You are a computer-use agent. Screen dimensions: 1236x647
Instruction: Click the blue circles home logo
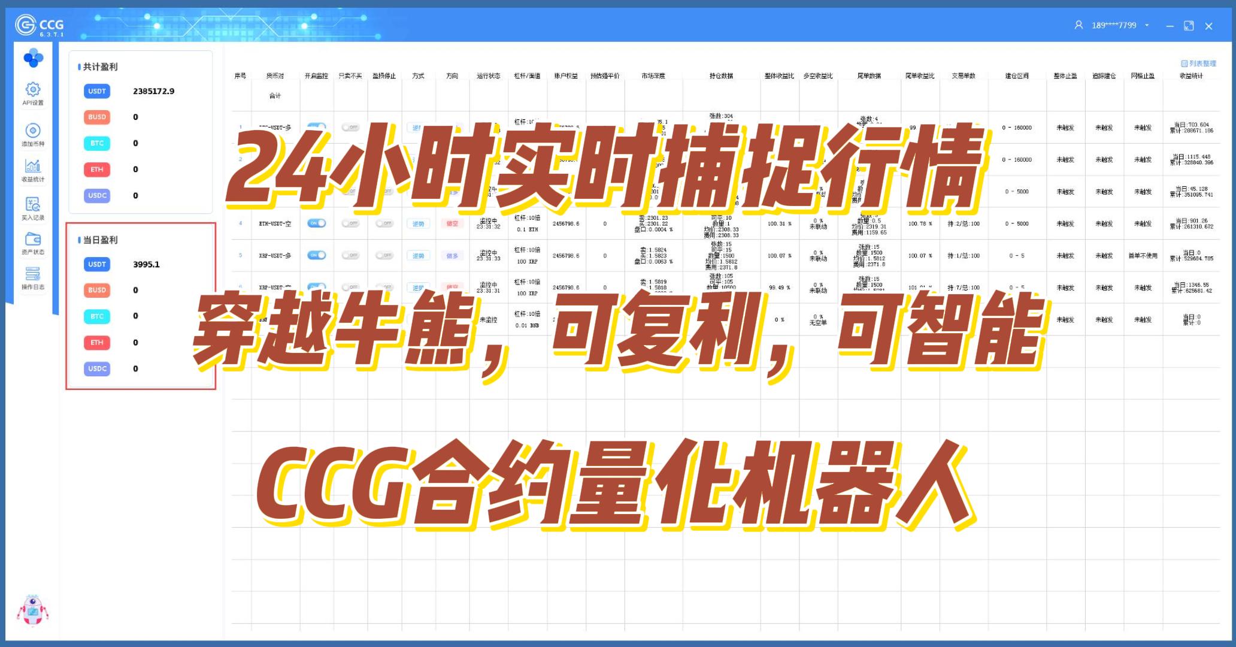coord(33,59)
